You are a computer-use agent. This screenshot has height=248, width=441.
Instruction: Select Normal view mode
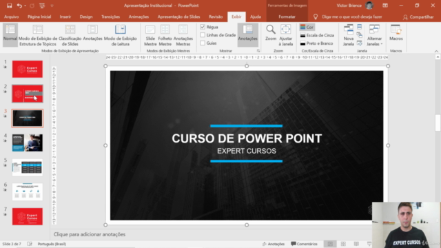pyautogui.click(x=10, y=35)
